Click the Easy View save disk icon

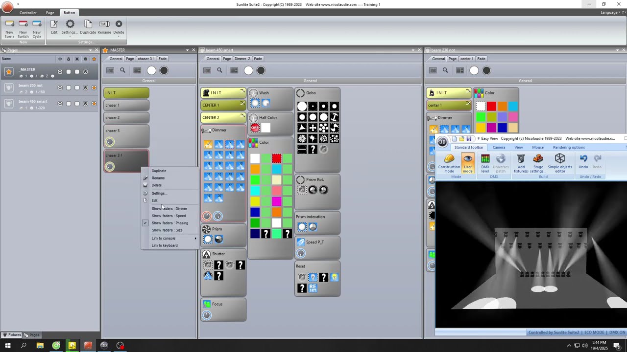(469, 139)
